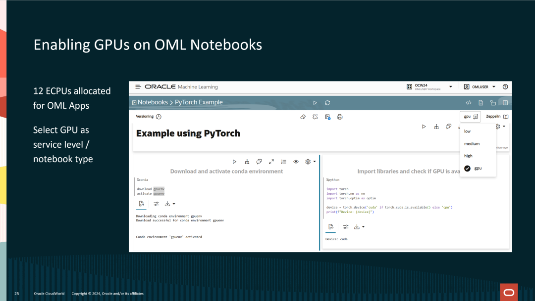Viewport: 535px width, 301px height.
Task: Open settings gear dropdown in conda paragraph
Action: coord(310,162)
